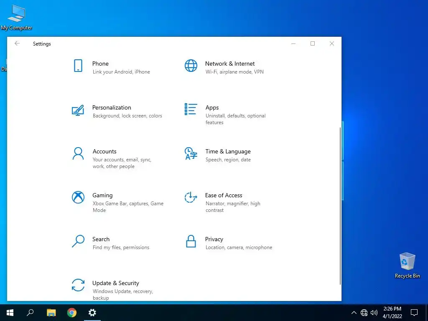Open the Accounts heading

tap(104, 151)
